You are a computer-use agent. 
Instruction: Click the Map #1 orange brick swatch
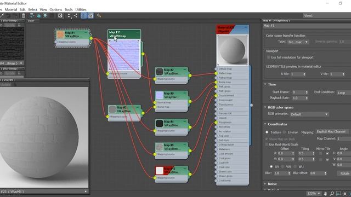(60, 34)
